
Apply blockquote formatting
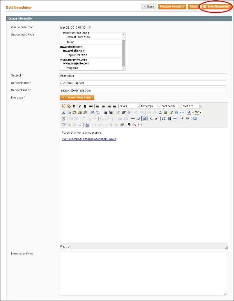pos(129,113)
